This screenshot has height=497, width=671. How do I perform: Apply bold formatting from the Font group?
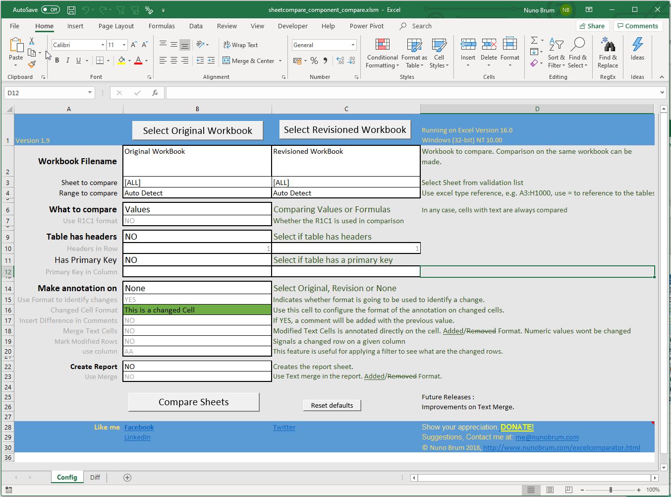pyautogui.click(x=56, y=60)
